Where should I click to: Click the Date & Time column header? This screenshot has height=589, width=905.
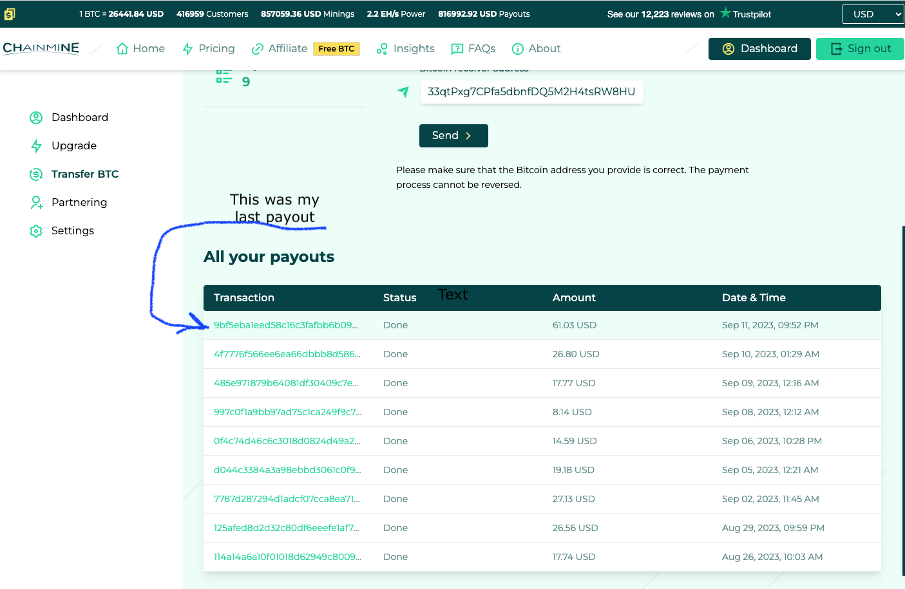[754, 298]
